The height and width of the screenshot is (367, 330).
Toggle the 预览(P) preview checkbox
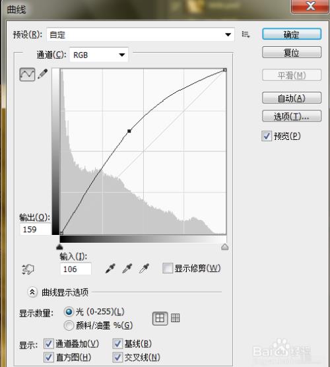coord(267,136)
